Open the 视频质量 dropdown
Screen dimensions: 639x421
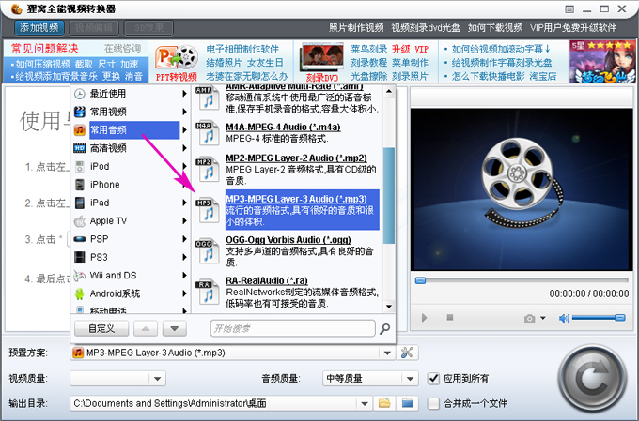[x=157, y=379]
